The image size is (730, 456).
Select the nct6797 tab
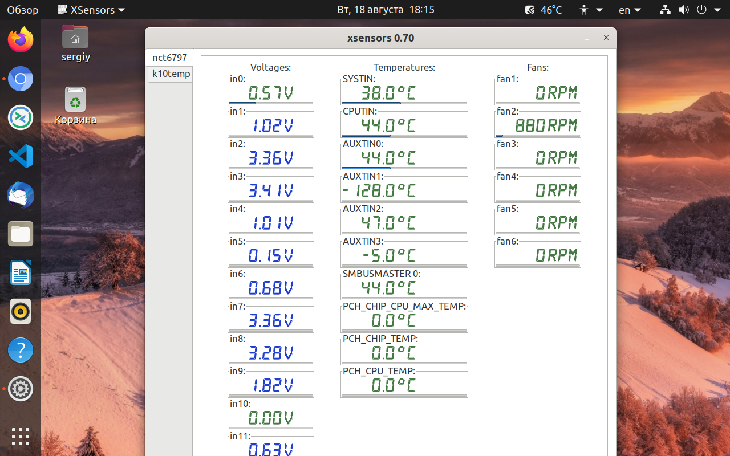(x=169, y=58)
